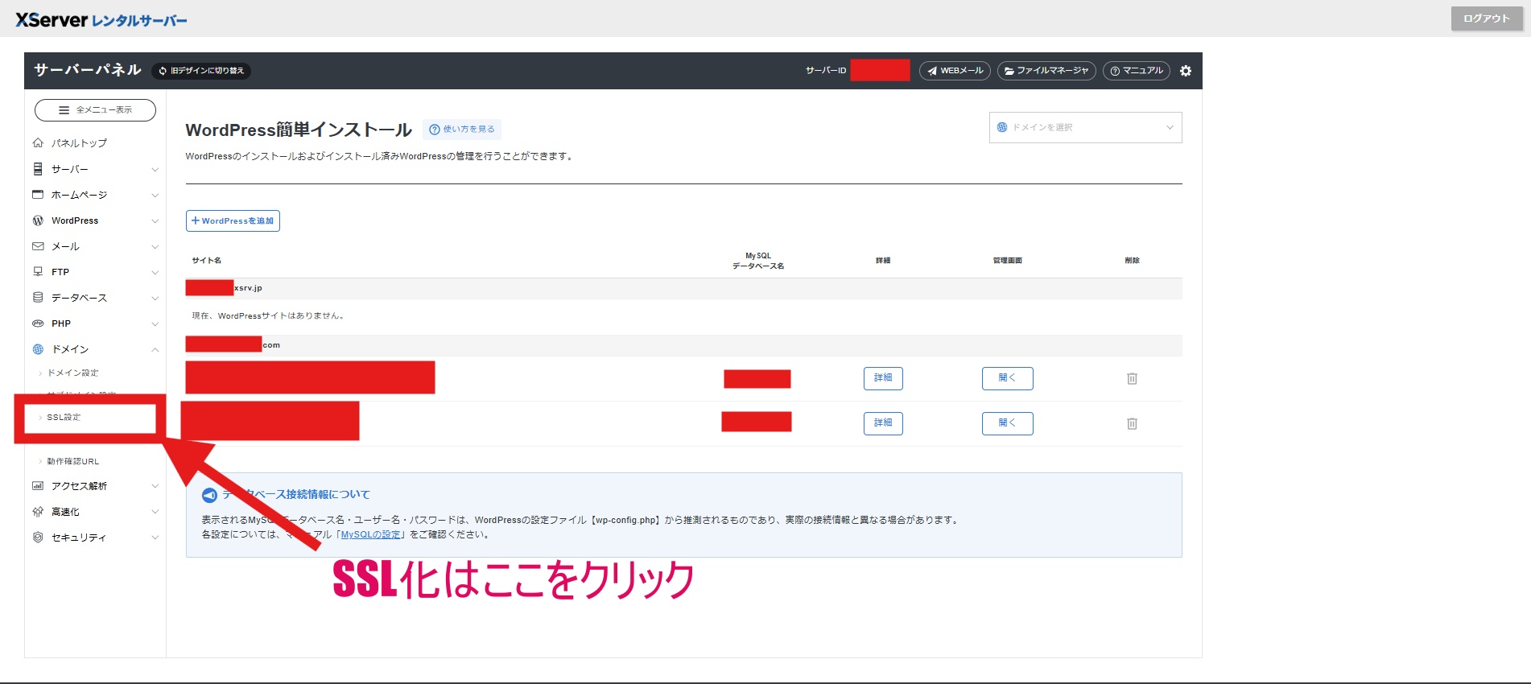
Task: Click the window icon beside ホームページ
Action: click(x=38, y=195)
